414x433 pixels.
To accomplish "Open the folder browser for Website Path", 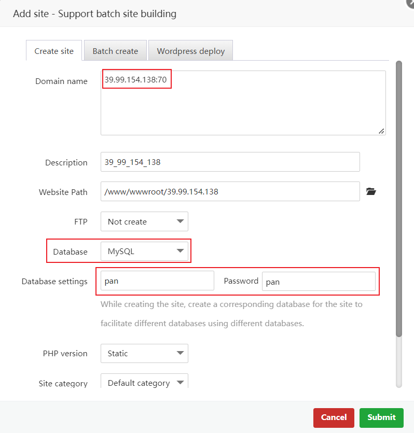I will [370, 192].
